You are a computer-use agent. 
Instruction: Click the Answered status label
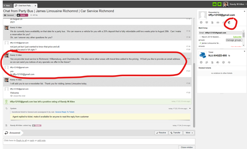click(x=15, y=133)
